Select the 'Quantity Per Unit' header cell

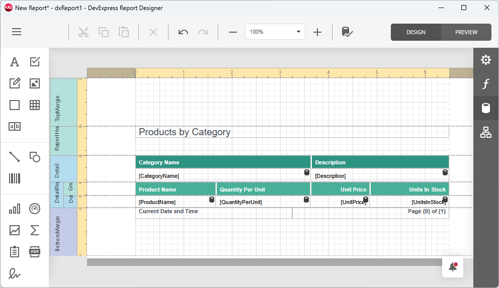[x=263, y=189]
